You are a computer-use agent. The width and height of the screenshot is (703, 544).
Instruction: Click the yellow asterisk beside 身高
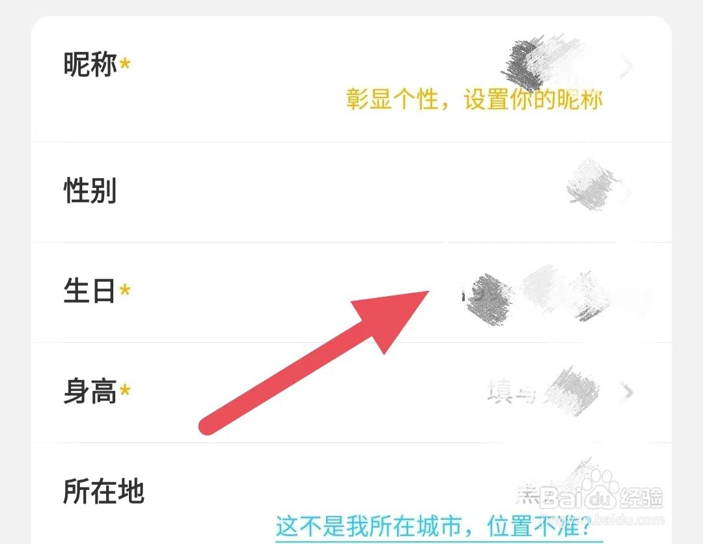(125, 390)
